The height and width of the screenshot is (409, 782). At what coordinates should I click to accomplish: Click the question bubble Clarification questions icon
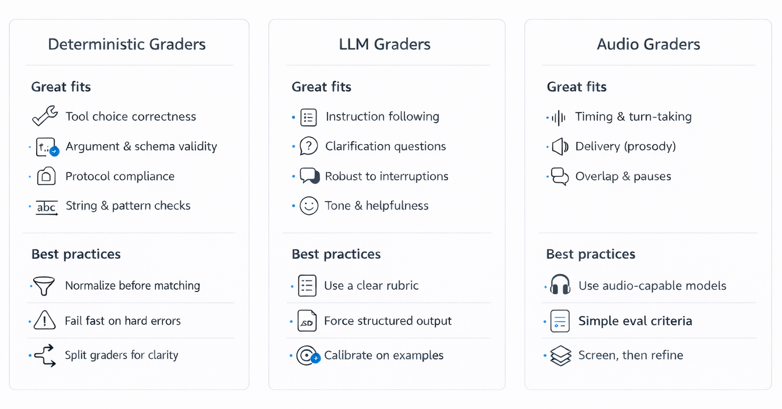308,147
